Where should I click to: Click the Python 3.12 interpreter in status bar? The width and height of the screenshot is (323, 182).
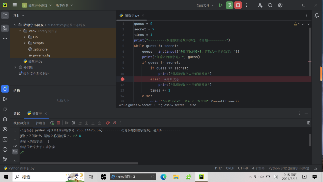(x=288, y=168)
